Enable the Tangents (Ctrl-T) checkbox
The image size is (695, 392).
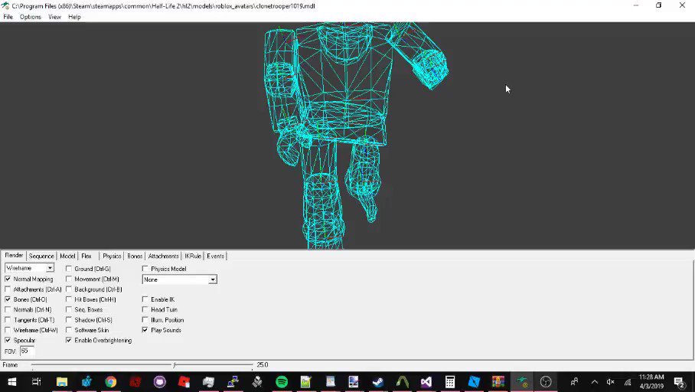8,320
